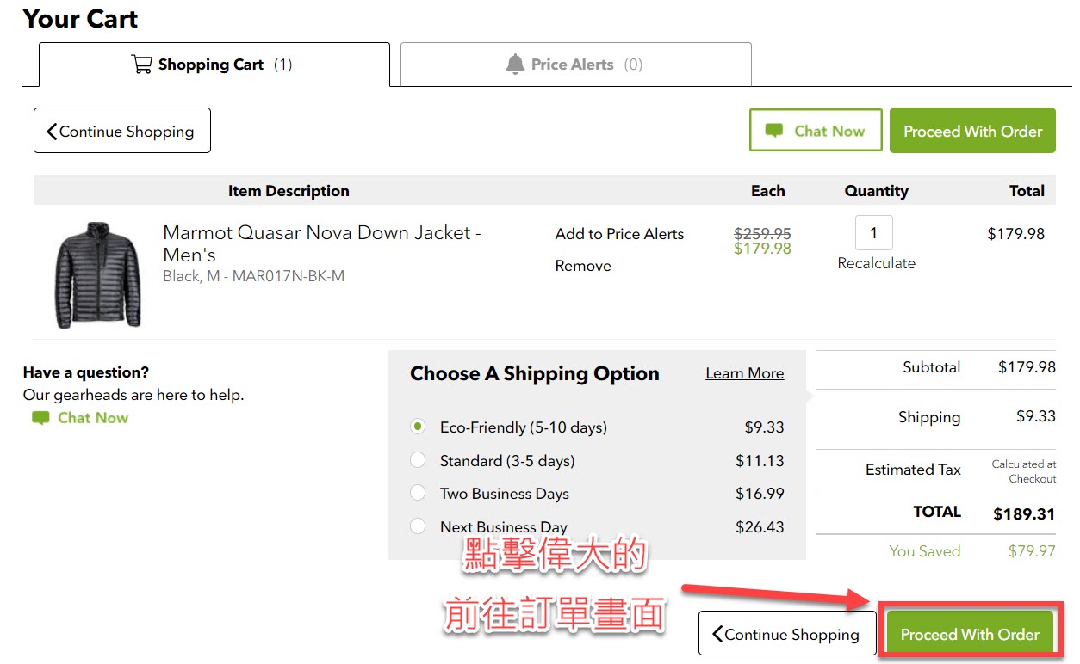The image size is (1080, 664).
Task: Select Two Business Days shipping
Action: [419, 494]
